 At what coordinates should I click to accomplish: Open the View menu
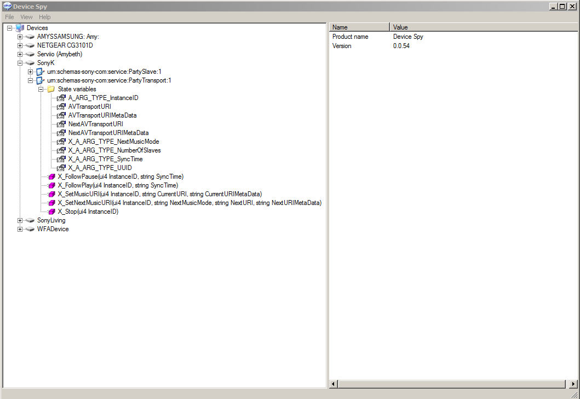pyautogui.click(x=26, y=17)
